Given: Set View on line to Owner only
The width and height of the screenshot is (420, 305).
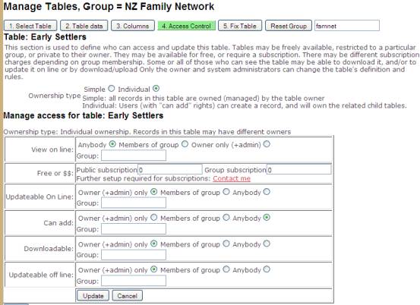Looking at the screenshot, I should coord(267,144).
